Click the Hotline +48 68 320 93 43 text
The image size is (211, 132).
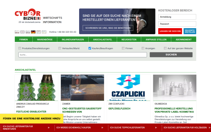click(63, 32)
